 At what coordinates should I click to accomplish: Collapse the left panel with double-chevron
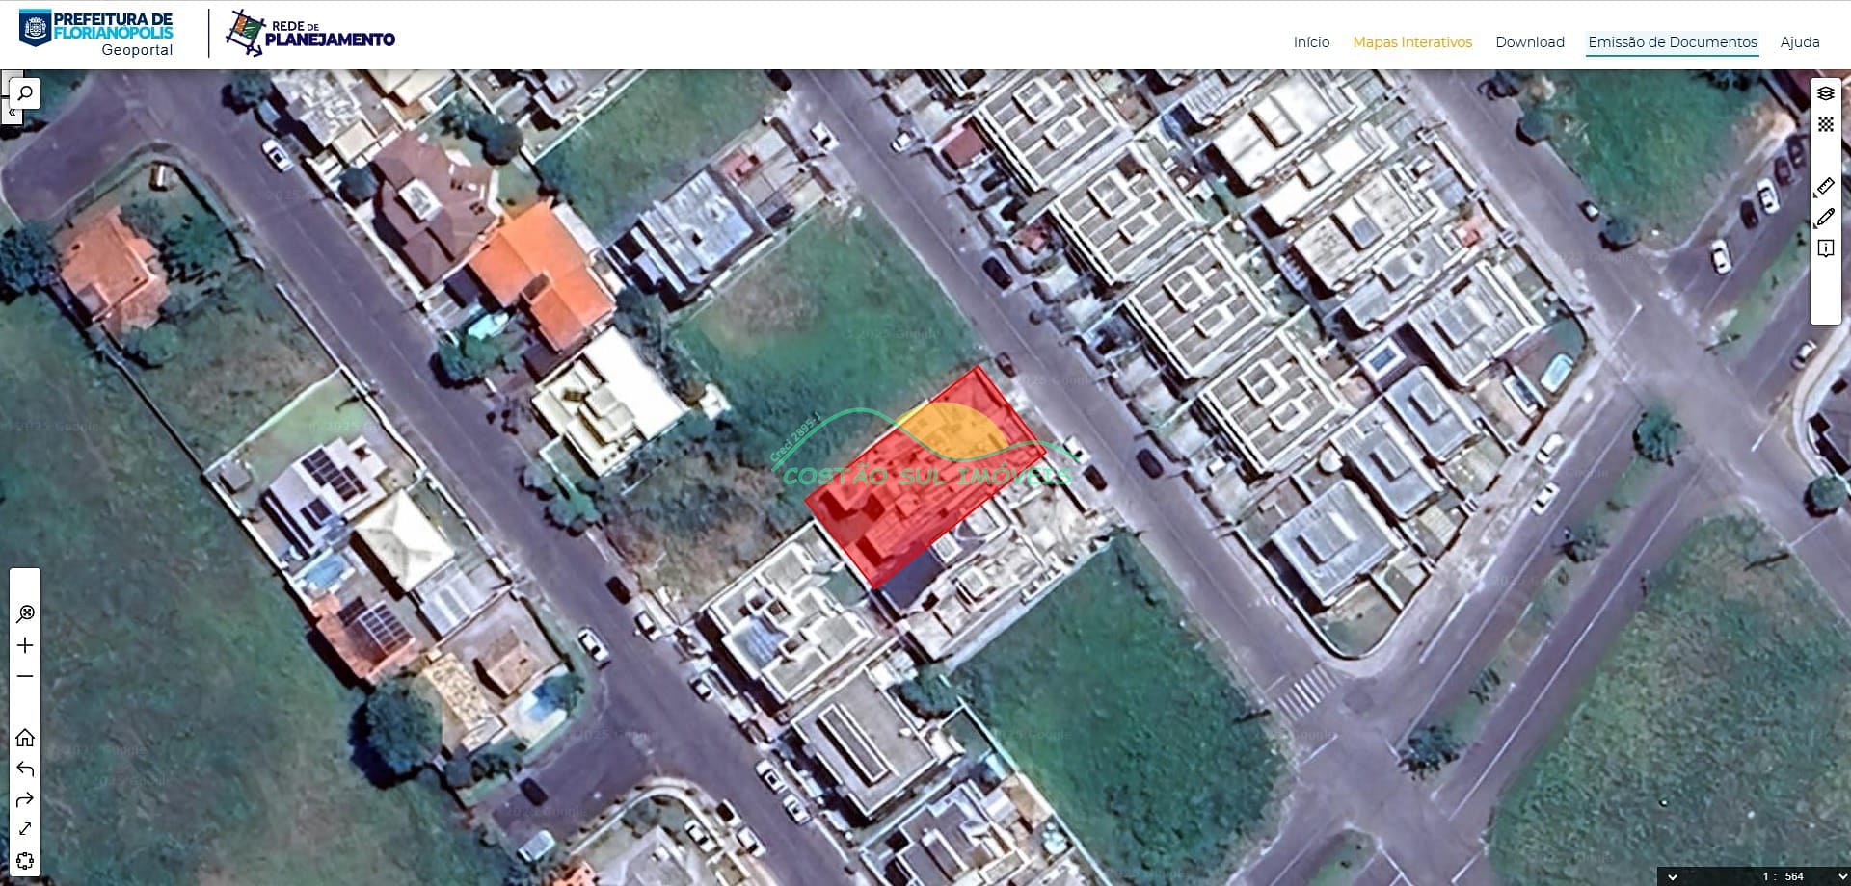click(x=12, y=114)
